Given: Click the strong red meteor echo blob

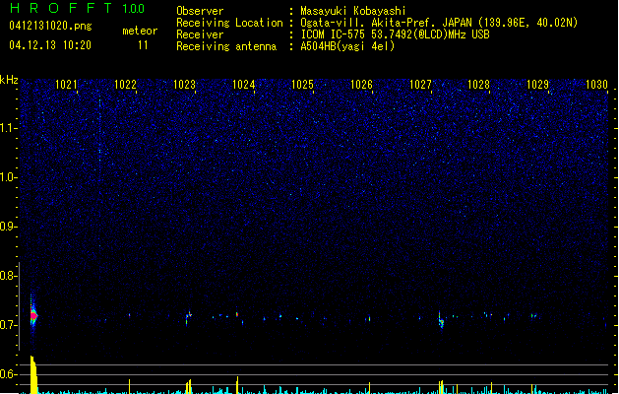Looking at the screenshot, I should click(33, 316).
